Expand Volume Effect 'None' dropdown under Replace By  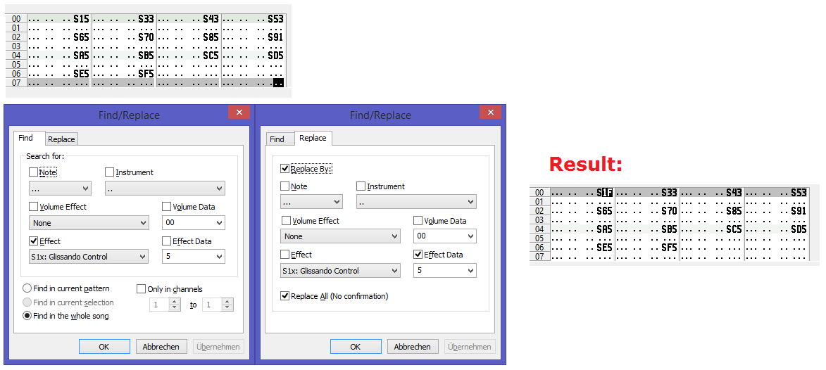(x=340, y=236)
